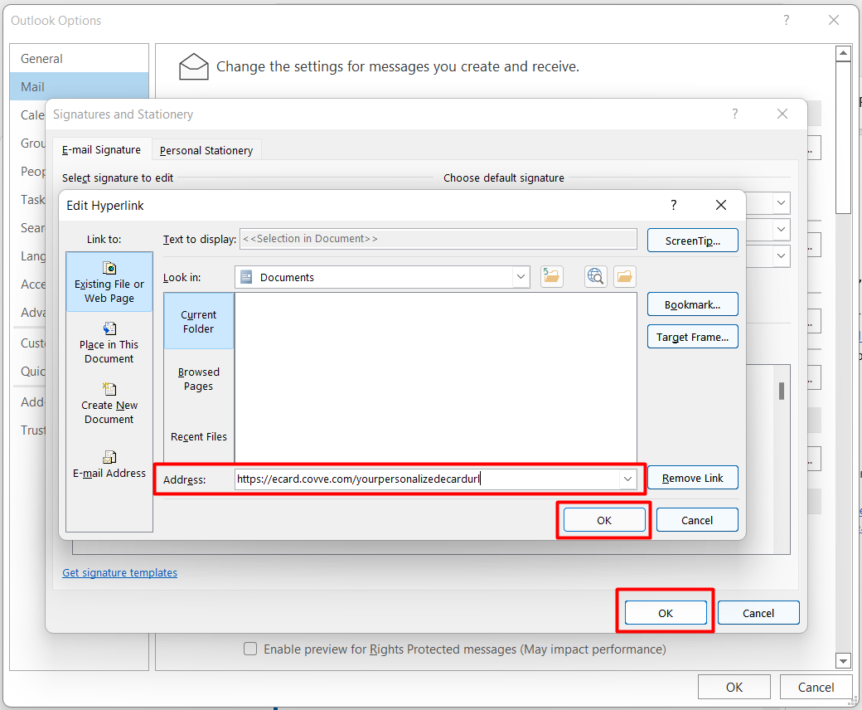This screenshot has height=710, width=862.
Task: Click Outlook Options help question mark
Action: coord(787,21)
